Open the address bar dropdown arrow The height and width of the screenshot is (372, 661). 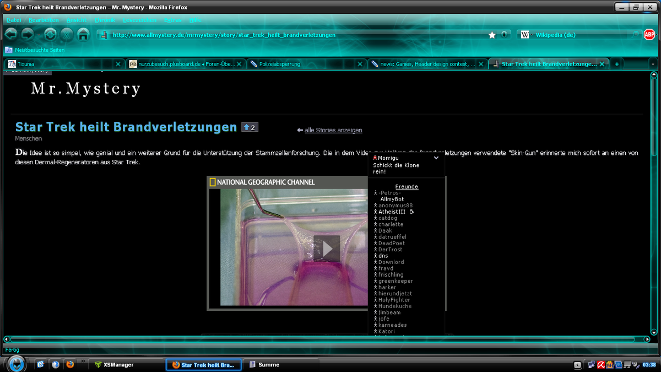(x=504, y=35)
